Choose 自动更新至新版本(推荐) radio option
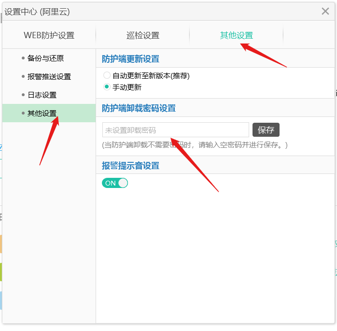The image size is (337, 331). point(107,75)
